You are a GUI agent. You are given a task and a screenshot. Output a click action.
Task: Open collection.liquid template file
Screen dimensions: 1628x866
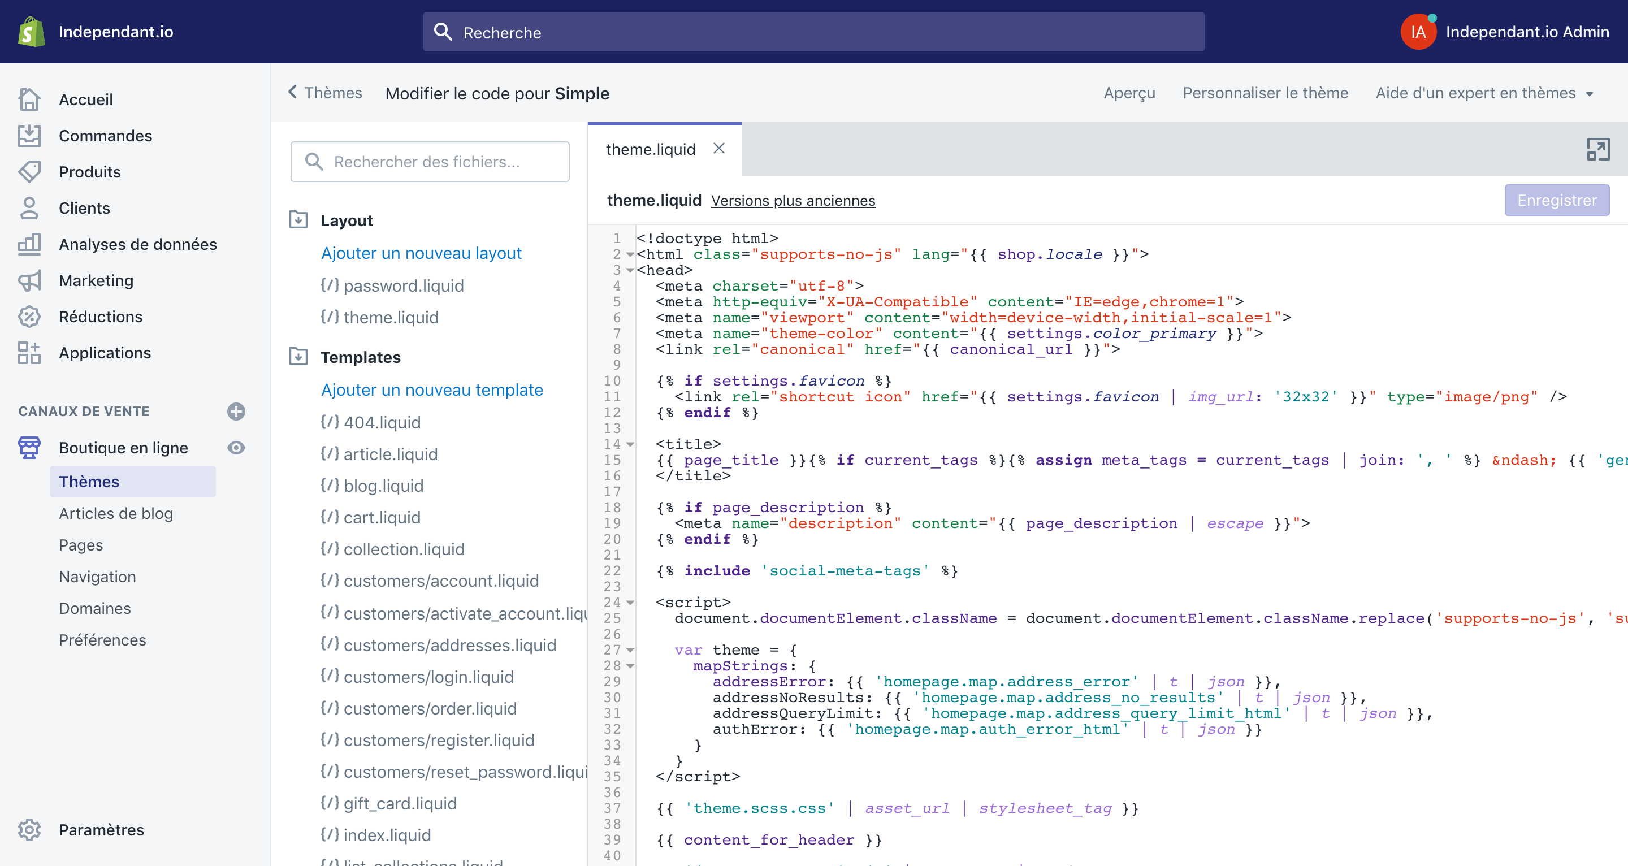404,549
